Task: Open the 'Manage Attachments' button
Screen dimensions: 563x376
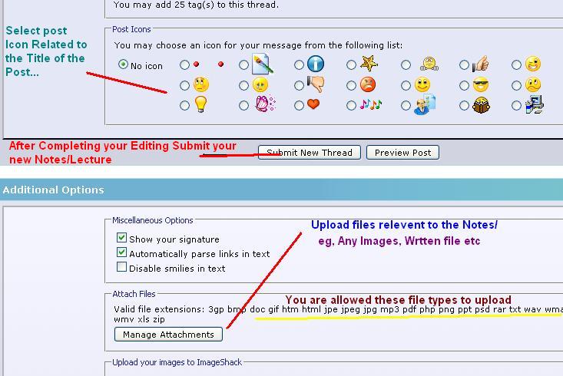Action: point(168,335)
